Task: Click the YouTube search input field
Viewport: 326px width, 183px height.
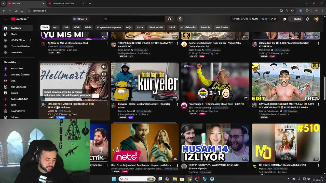Action: click(x=133, y=19)
